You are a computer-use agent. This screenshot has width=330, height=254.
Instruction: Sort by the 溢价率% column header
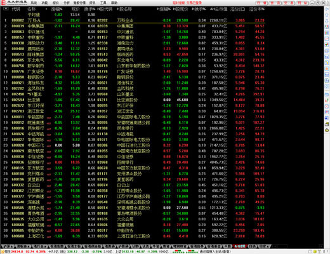257,9
